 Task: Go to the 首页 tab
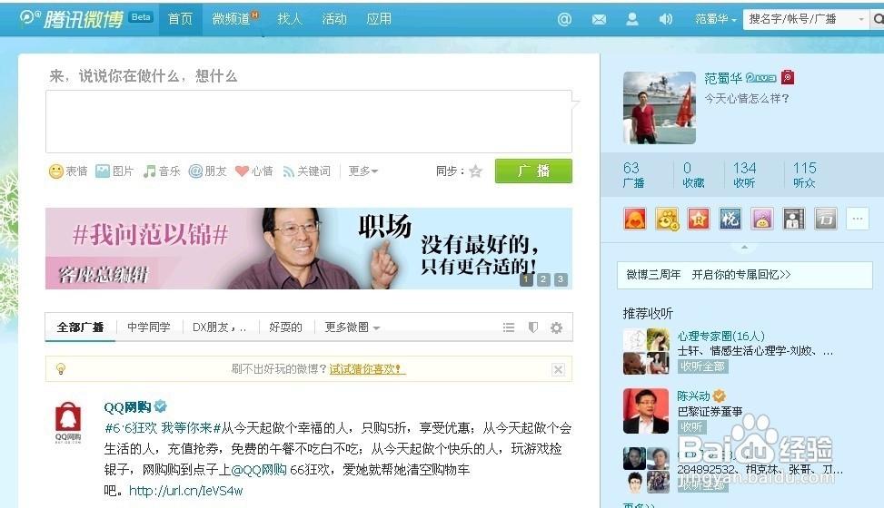point(181,19)
